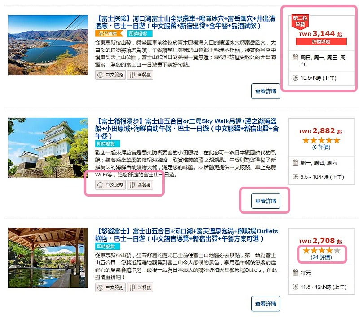Click the 第二位免費 red ribbon badge
Image resolution: width=359 pixels, height=318 pixels.
tap(300, 22)
